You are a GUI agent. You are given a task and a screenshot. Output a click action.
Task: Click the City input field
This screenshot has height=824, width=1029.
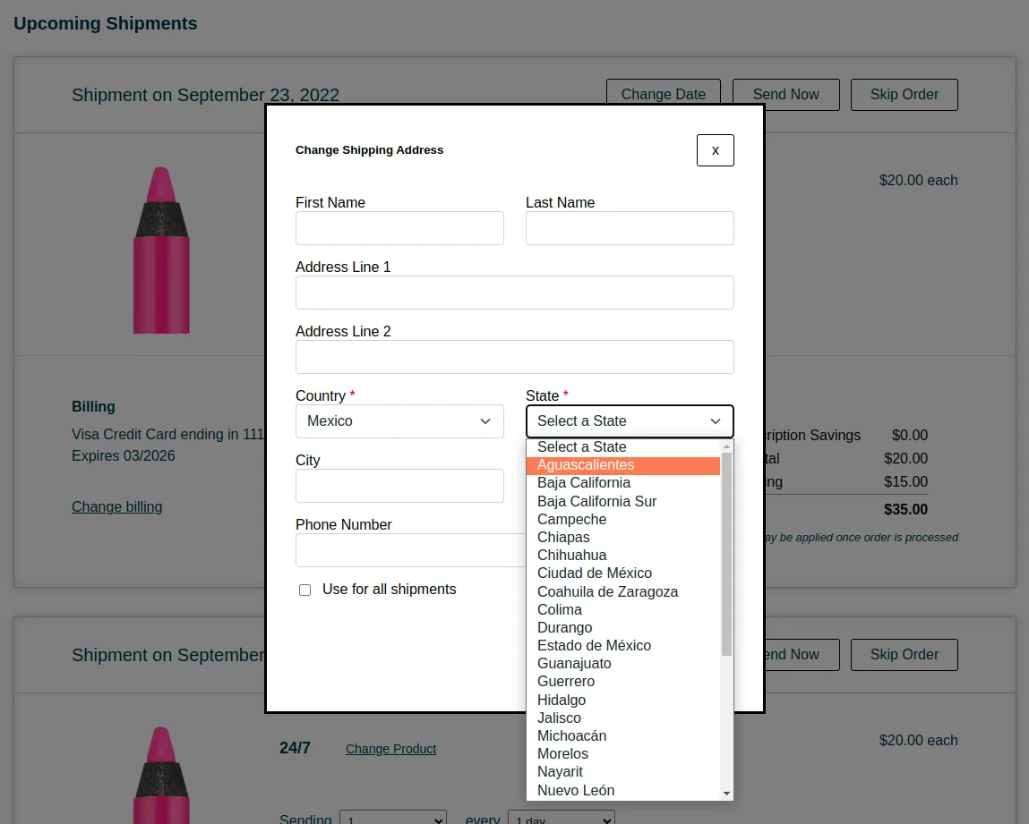(399, 486)
